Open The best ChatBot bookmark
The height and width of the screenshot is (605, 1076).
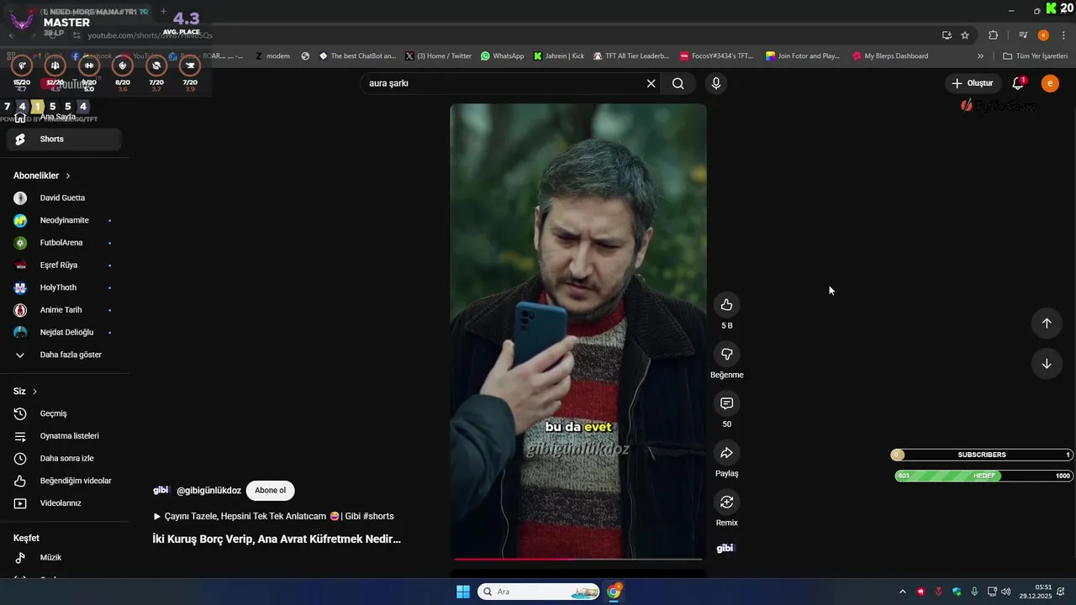357,56
